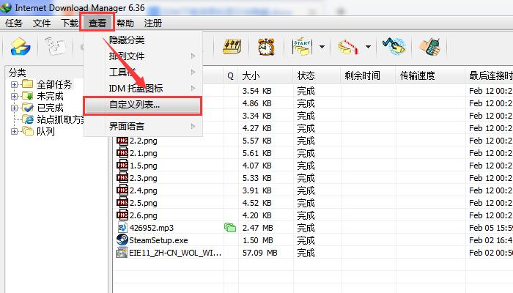Select the 1.5.png file row
This screenshot has height=293, width=513.
pyautogui.click(x=314, y=166)
